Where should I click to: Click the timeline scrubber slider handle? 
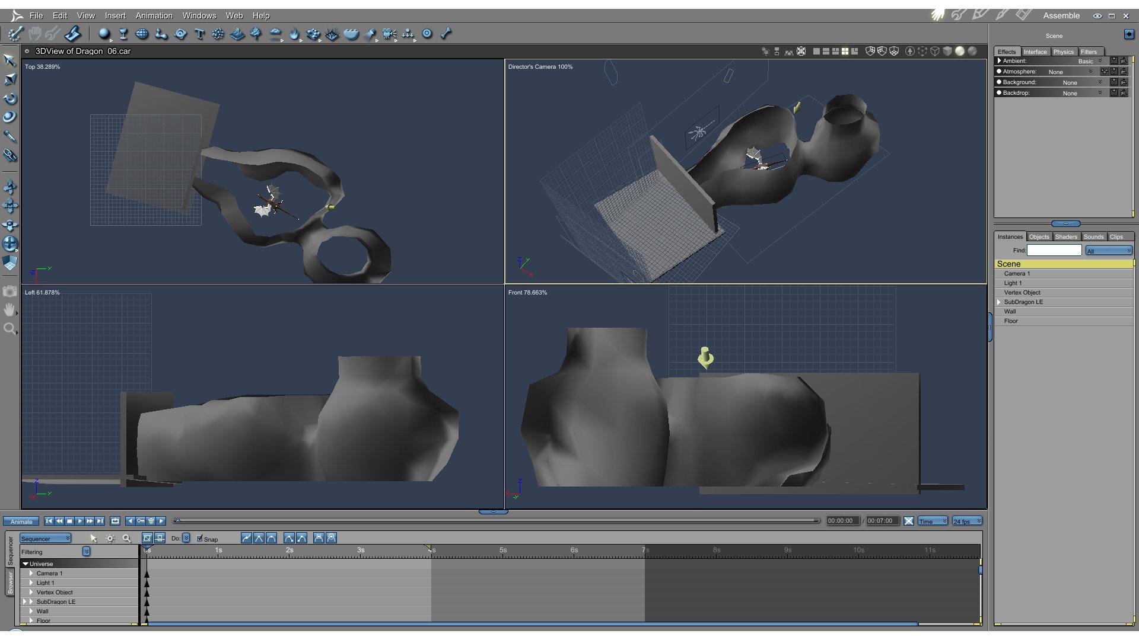pos(177,521)
